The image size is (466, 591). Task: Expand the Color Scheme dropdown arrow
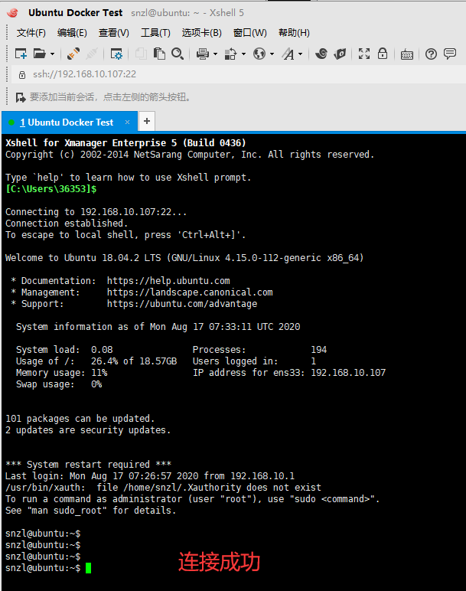pyautogui.click(x=244, y=54)
